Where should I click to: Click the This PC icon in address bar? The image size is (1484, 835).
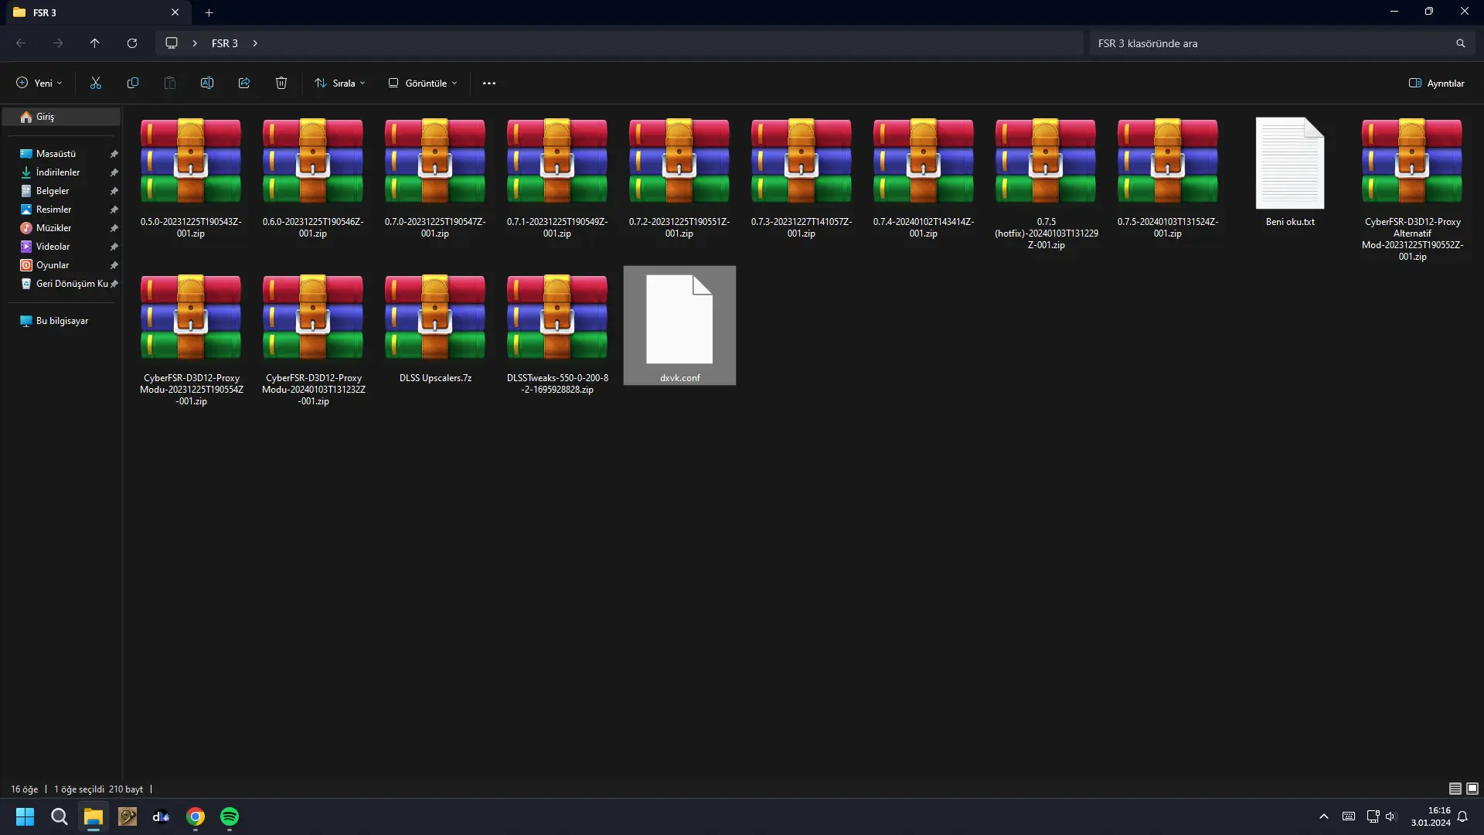[172, 43]
